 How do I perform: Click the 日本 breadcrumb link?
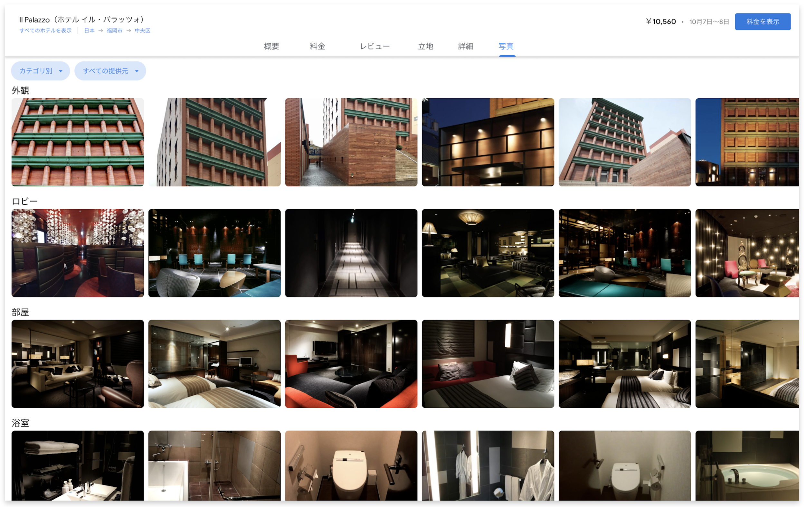89,30
